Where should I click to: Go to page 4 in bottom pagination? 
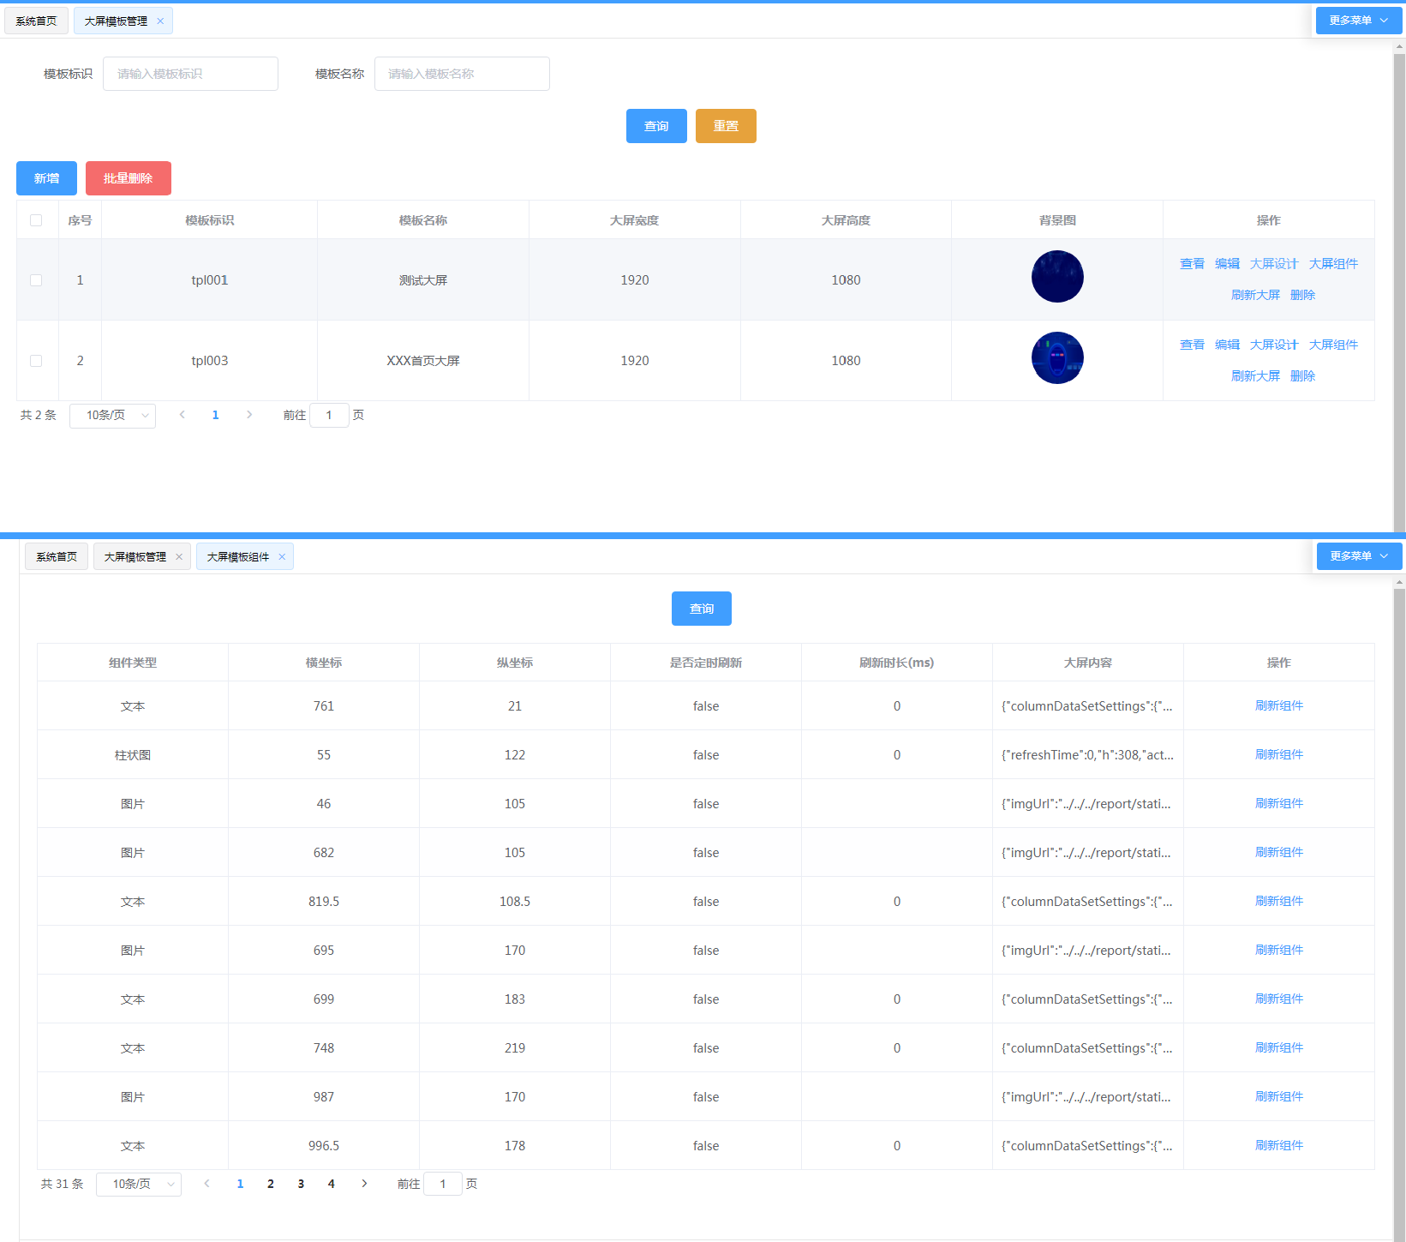coord(332,1184)
